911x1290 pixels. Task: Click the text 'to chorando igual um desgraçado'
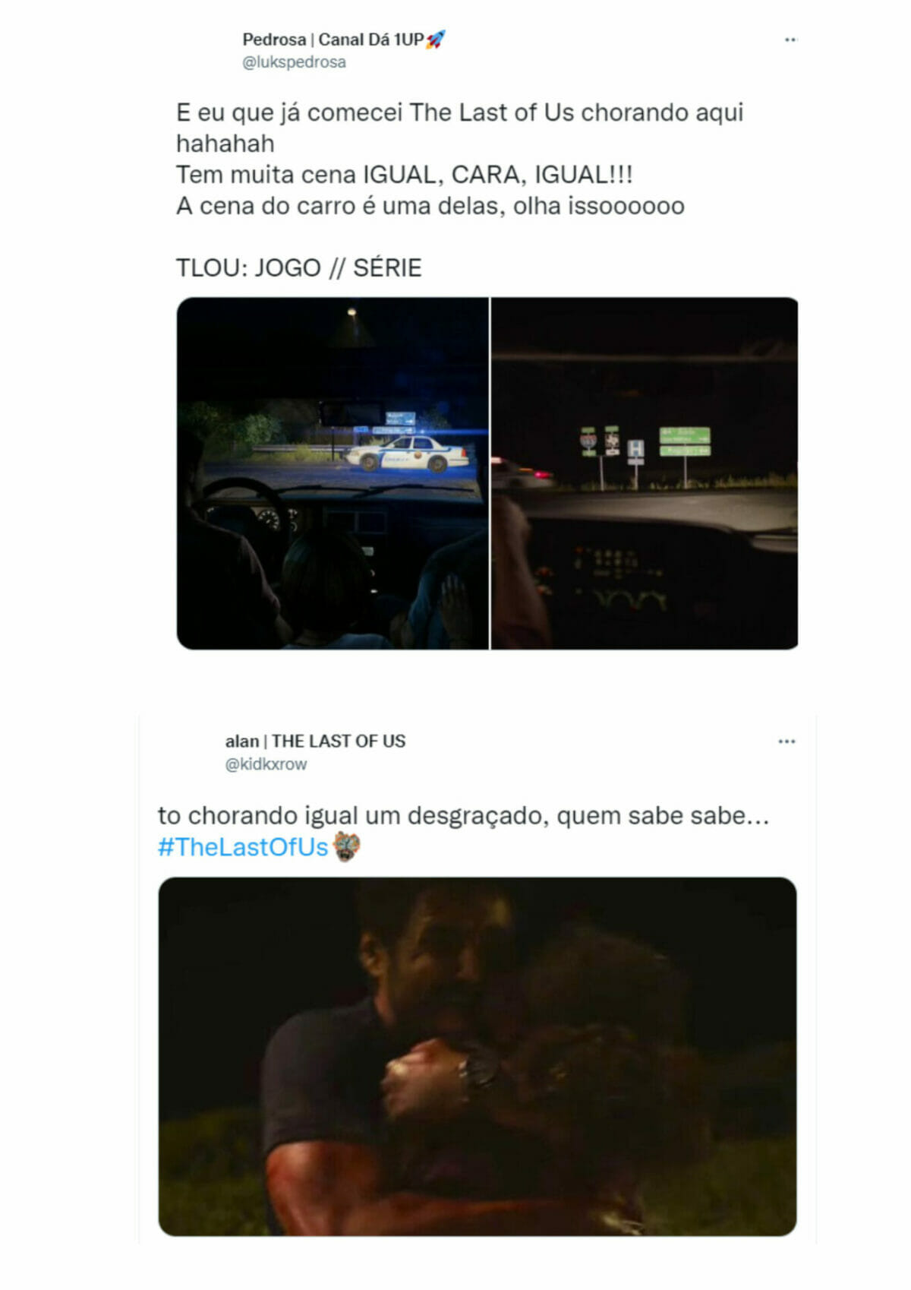354,816
